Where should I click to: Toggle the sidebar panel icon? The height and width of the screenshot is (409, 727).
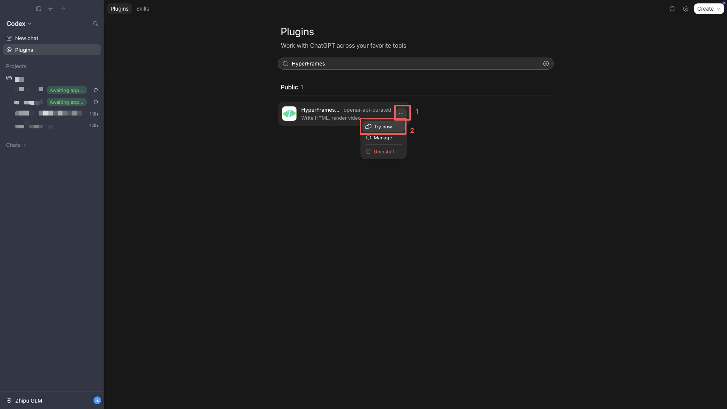(39, 9)
